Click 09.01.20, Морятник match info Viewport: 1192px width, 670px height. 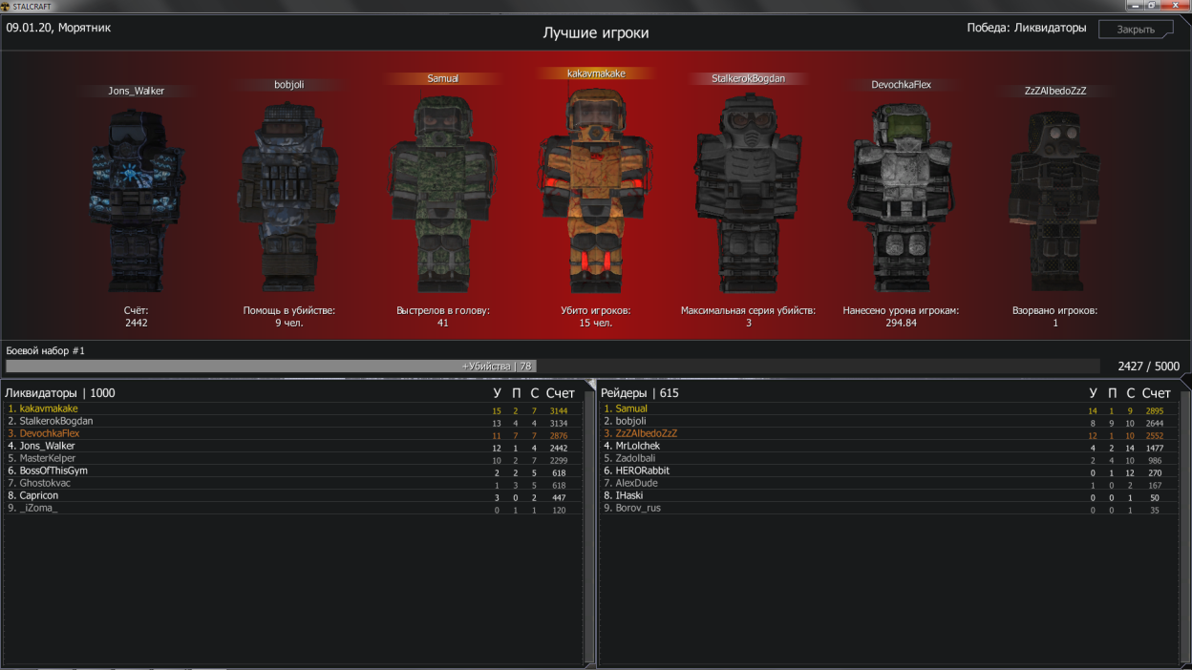coord(58,28)
